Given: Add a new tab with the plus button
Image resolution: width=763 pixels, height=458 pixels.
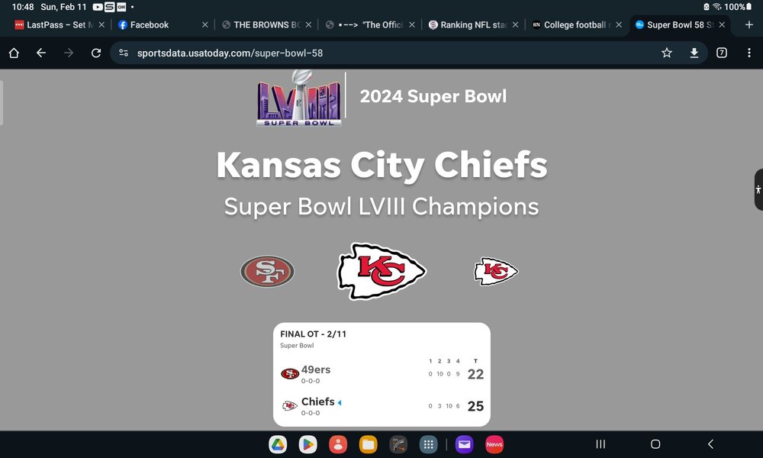Looking at the screenshot, I should pyautogui.click(x=749, y=25).
